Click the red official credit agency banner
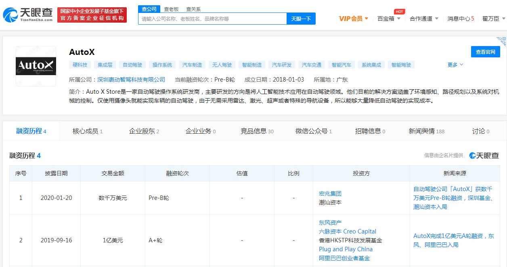The image size is (507, 267). (x=92, y=15)
